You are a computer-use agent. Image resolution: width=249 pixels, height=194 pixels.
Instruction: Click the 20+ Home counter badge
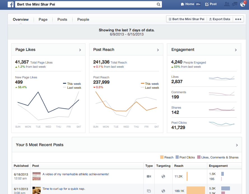(198, 4)
